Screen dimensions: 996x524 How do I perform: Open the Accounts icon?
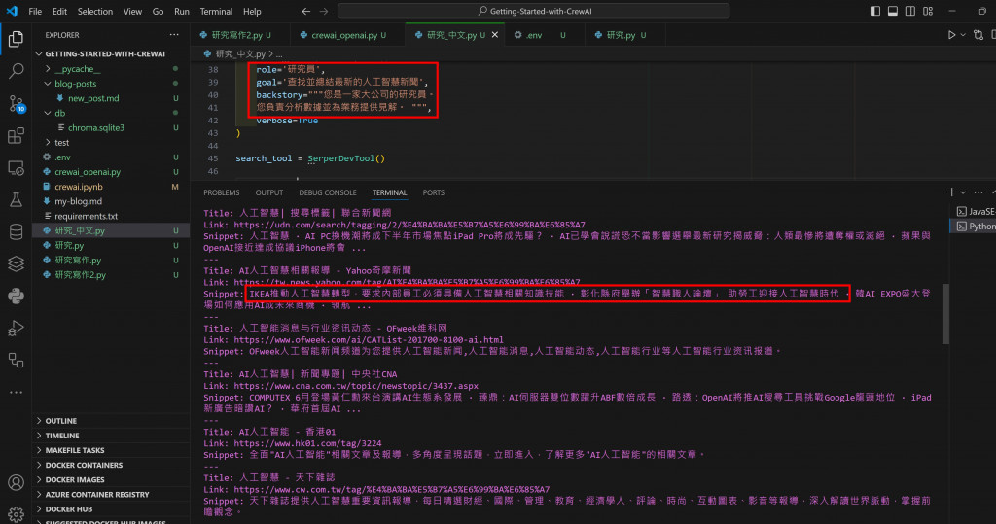click(16, 483)
